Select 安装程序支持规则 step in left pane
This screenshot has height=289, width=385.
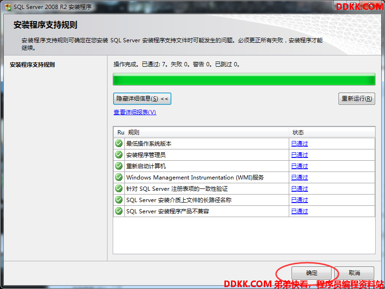pos(32,65)
